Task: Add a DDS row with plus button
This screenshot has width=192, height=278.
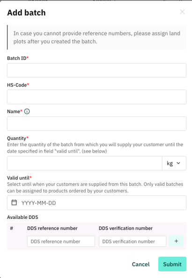Action: pos(176,241)
